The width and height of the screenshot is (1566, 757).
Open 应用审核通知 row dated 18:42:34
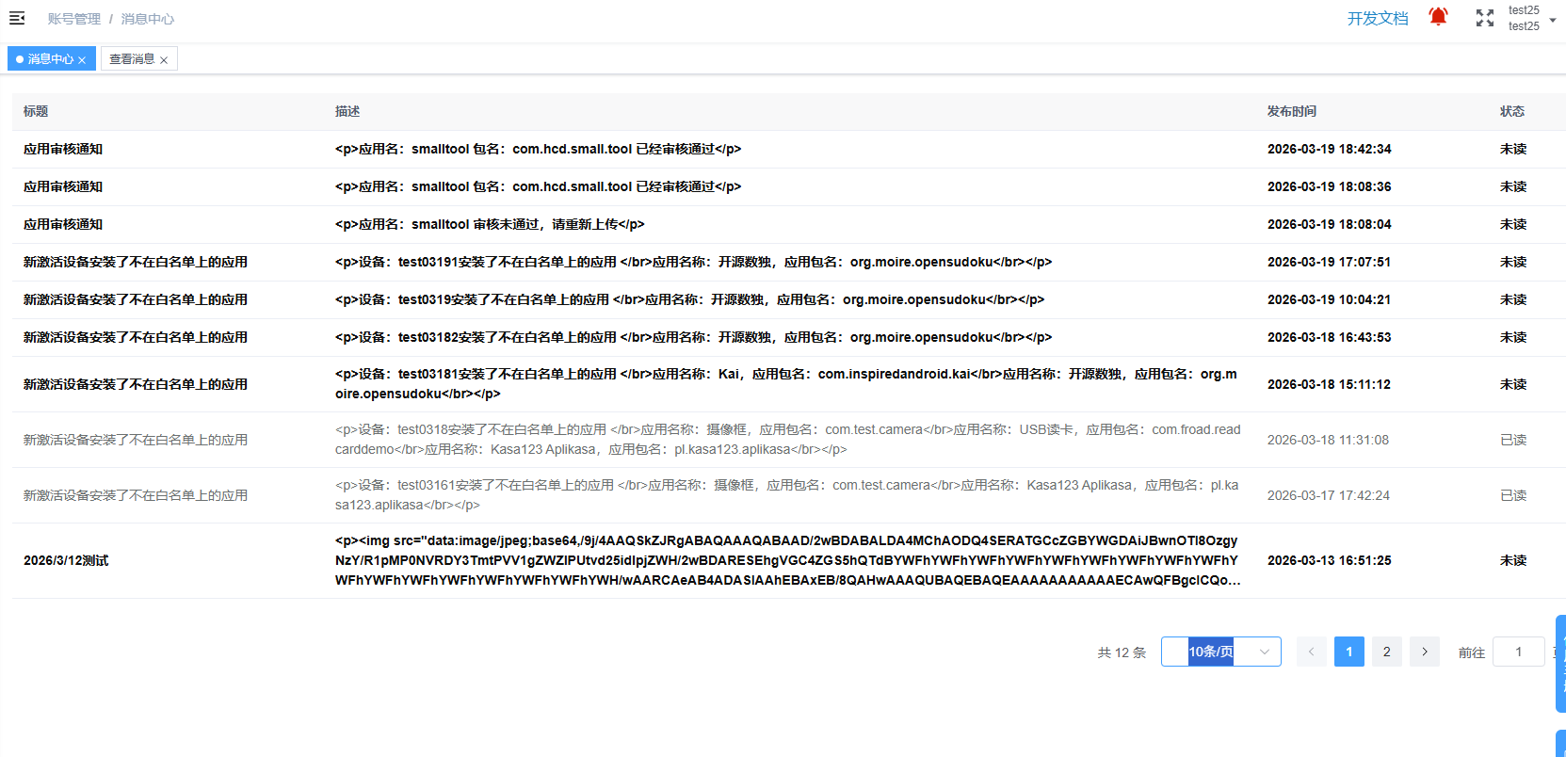63,149
